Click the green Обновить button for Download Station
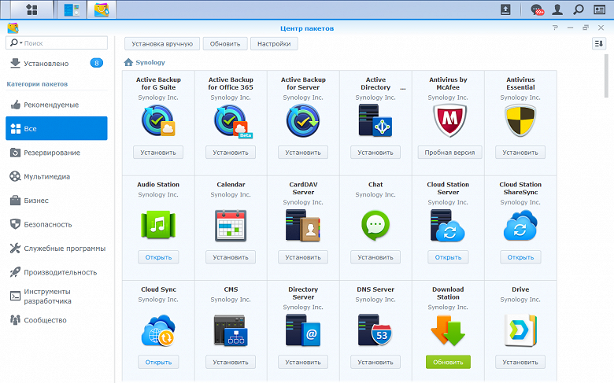The image size is (614, 383). (x=448, y=363)
